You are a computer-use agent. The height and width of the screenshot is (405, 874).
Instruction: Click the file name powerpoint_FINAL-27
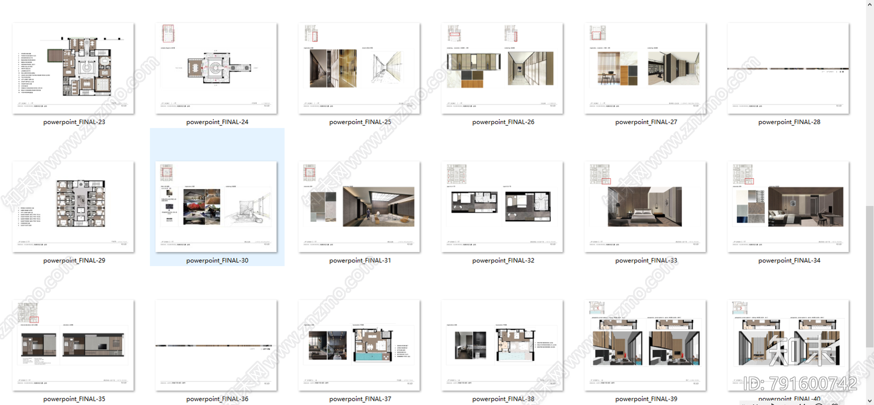click(646, 122)
